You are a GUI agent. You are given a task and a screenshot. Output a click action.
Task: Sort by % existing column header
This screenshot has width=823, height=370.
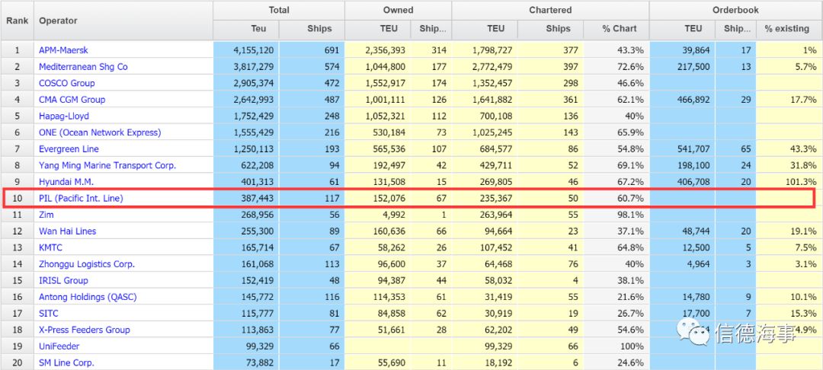pos(789,29)
